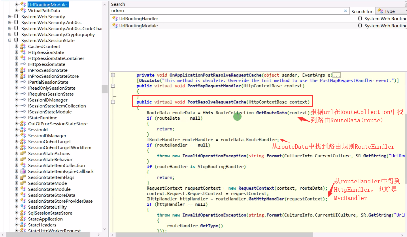This screenshot has height=237, width=407.
Task: Collapse the PostMapRequestHandler method region
Action: (113, 86)
